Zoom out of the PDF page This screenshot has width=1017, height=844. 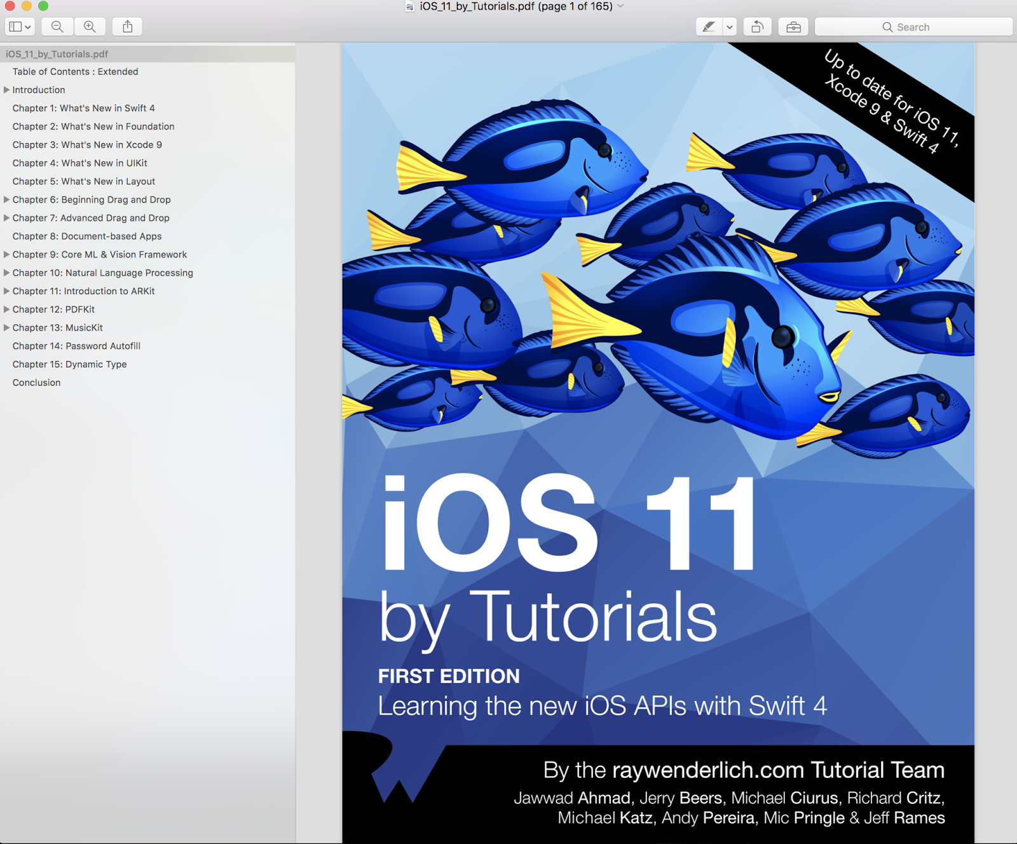pos(57,27)
